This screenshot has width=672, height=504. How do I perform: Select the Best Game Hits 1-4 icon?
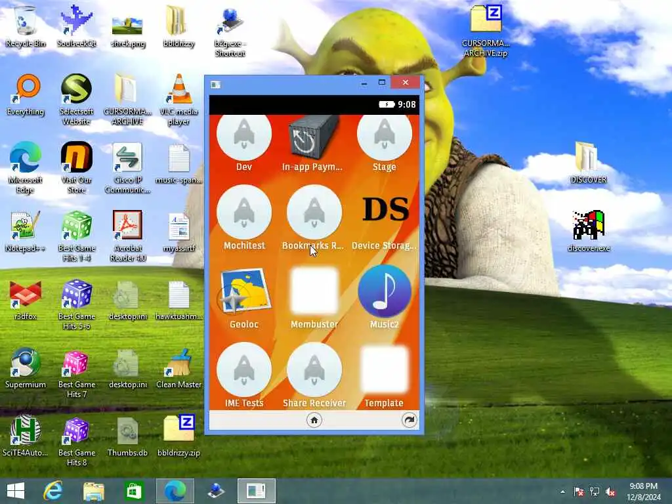coord(76,236)
